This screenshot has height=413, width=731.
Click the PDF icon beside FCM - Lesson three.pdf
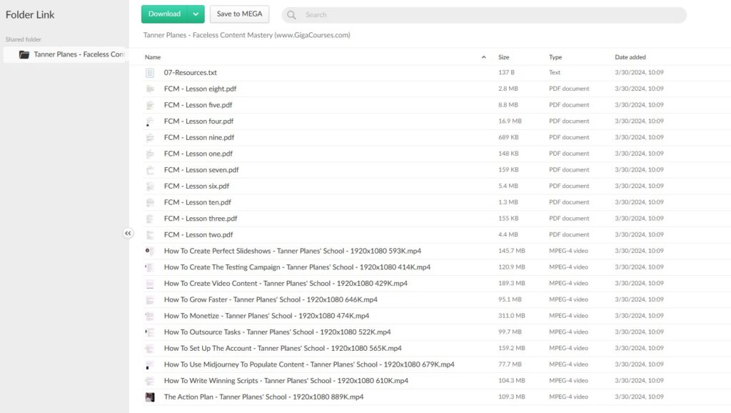coord(150,219)
